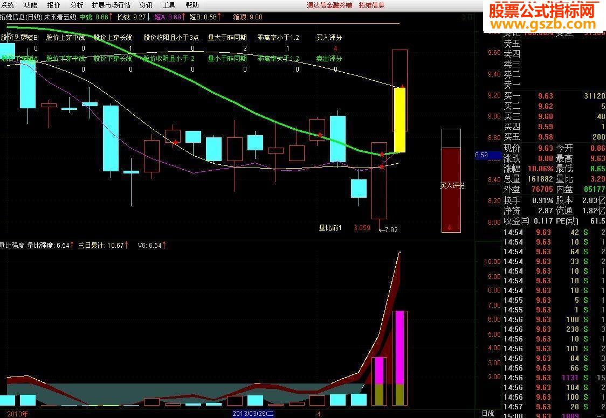
Task: Select the 短A: 8.69 indicator value
Action: (170, 17)
